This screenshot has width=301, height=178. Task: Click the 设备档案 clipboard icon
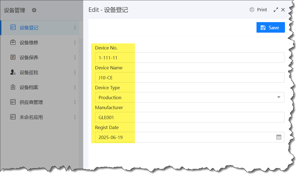click(13, 87)
